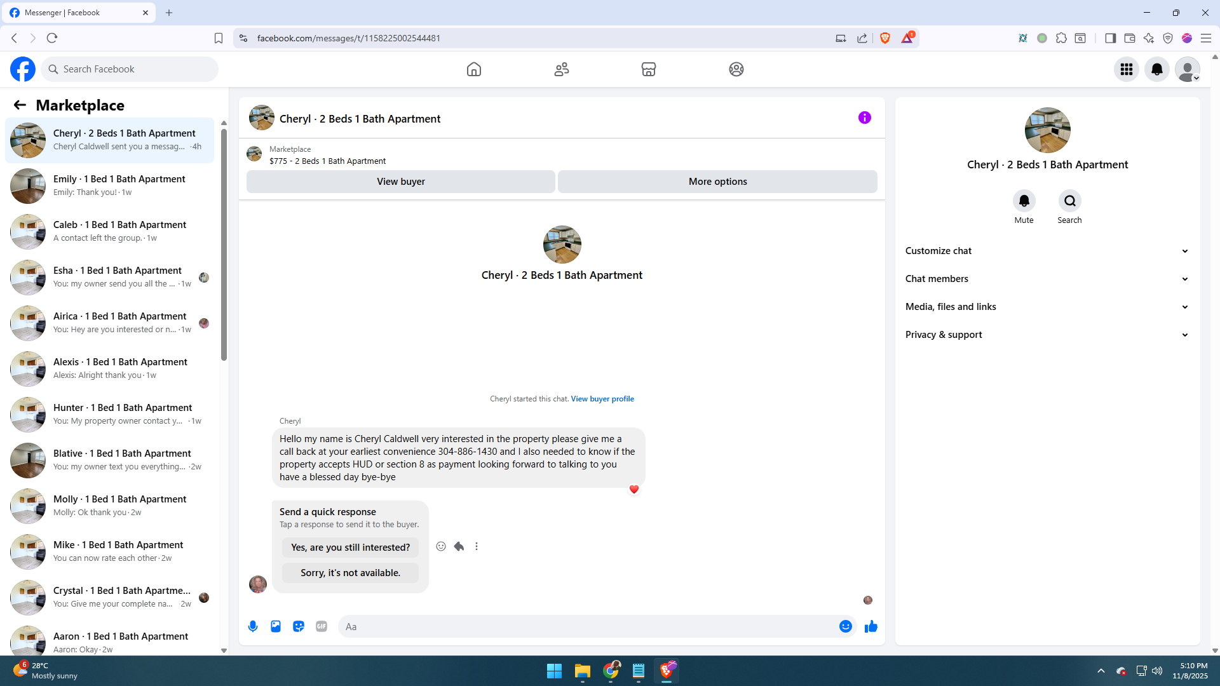This screenshot has height=686, width=1220.
Task: Open Friends tab in top navigation
Action: (x=561, y=69)
